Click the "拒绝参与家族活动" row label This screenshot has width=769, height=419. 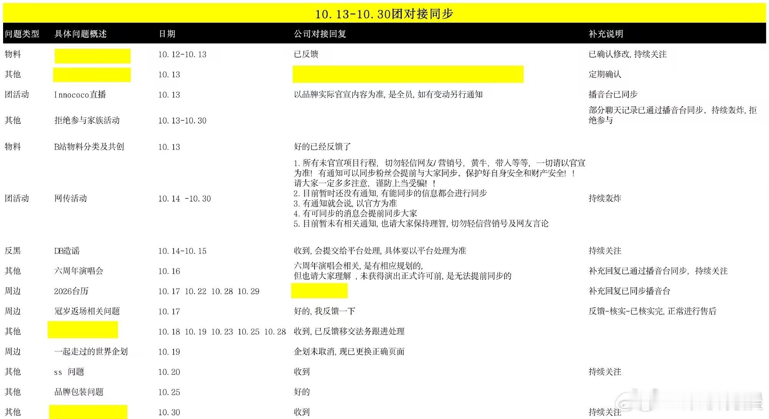click(87, 120)
